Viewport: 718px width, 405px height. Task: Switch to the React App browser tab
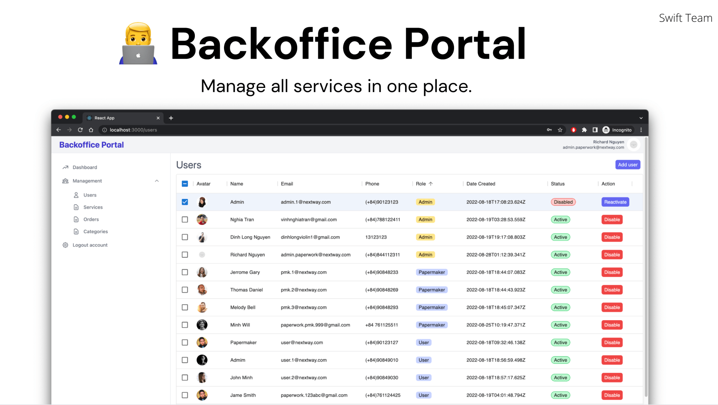tap(123, 118)
